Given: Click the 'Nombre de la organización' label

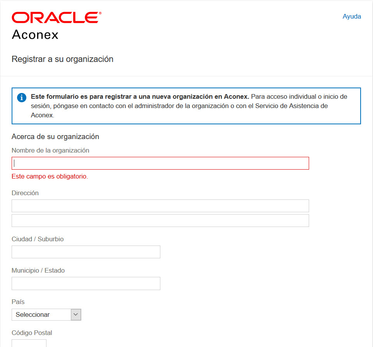Looking at the screenshot, I should 50,150.
